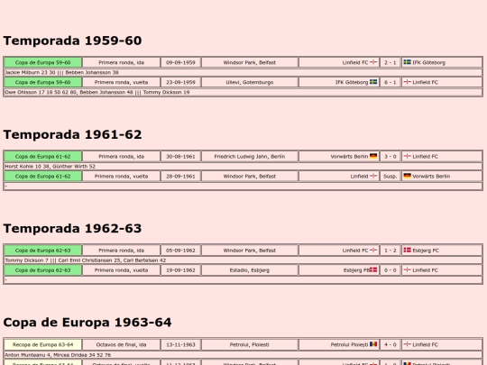Click team name 'IFK Göteborg' in the 09-09-1959 row
Screen dimensions: 487x365
pyautogui.click(x=428, y=62)
